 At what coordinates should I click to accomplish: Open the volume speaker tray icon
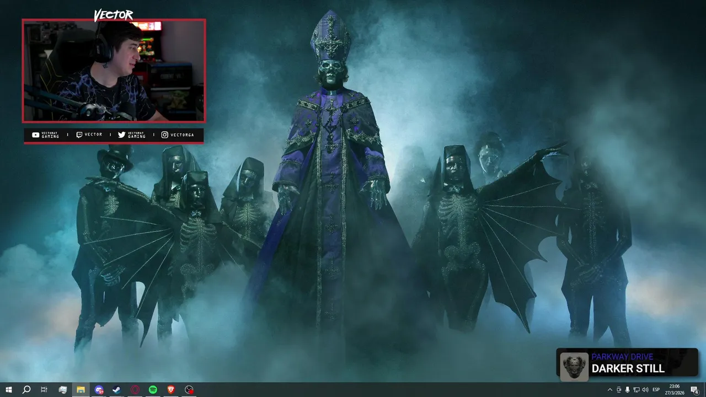pyautogui.click(x=645, y=390)
